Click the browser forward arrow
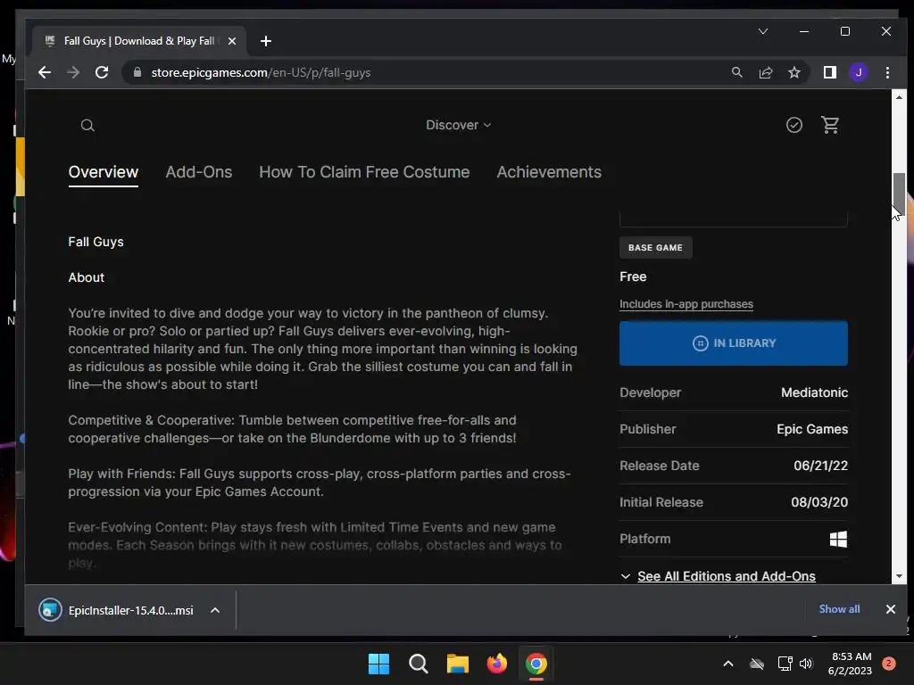Image resolution: width=914 pixels, height=685 pixels. point(73,72)
